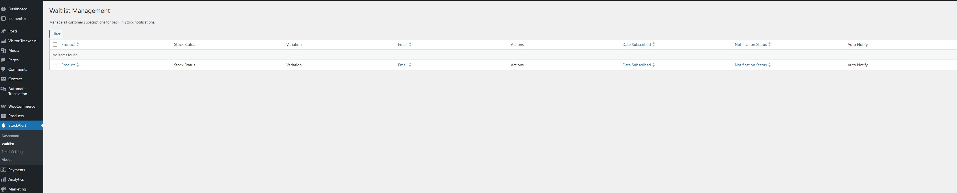Go to Media menu
The width and height of the screenshot is (957, 193).
[x=22, y=50]
